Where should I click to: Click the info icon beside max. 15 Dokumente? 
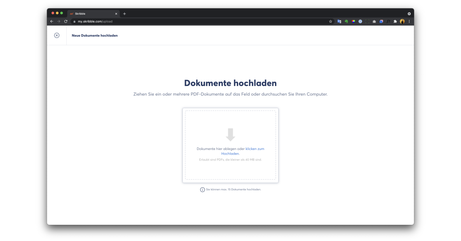coord(202,190)
